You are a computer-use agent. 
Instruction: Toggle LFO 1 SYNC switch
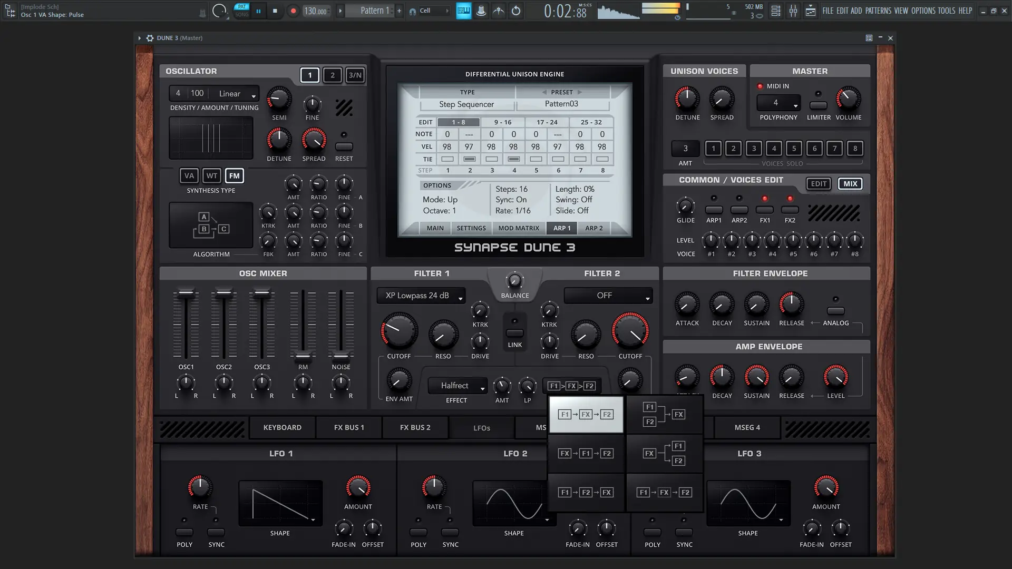pos(216,533)
